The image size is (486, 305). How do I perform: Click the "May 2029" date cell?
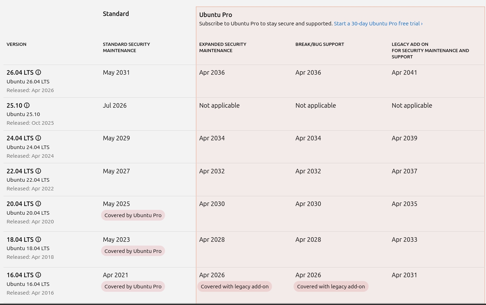(116, 138)
